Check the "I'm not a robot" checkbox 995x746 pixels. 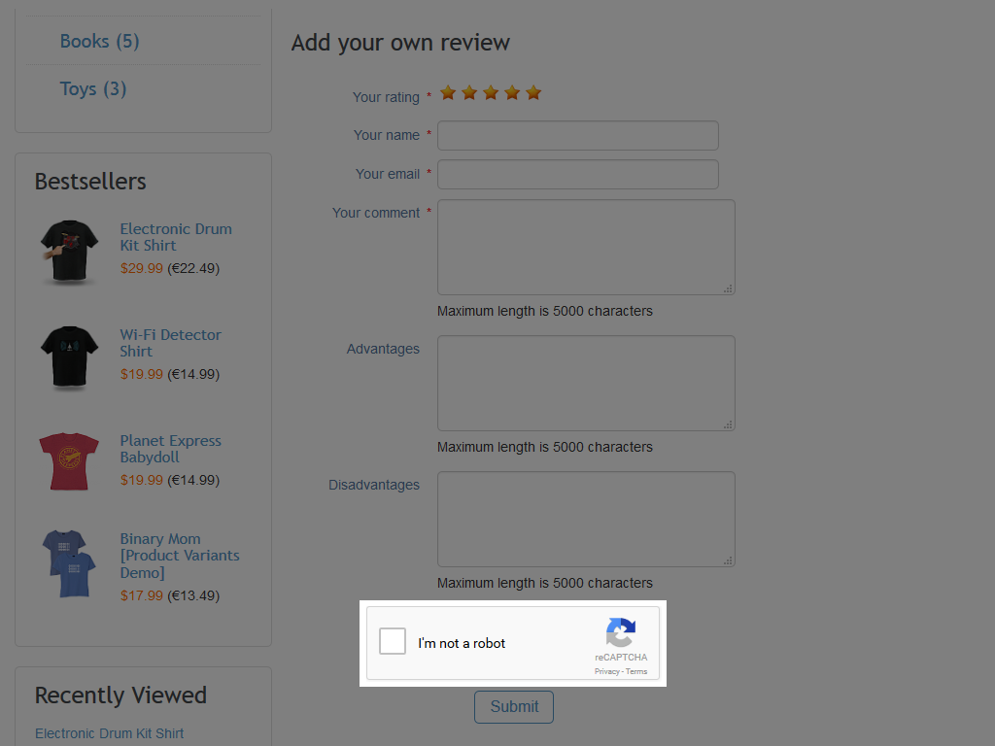[393, 641]
